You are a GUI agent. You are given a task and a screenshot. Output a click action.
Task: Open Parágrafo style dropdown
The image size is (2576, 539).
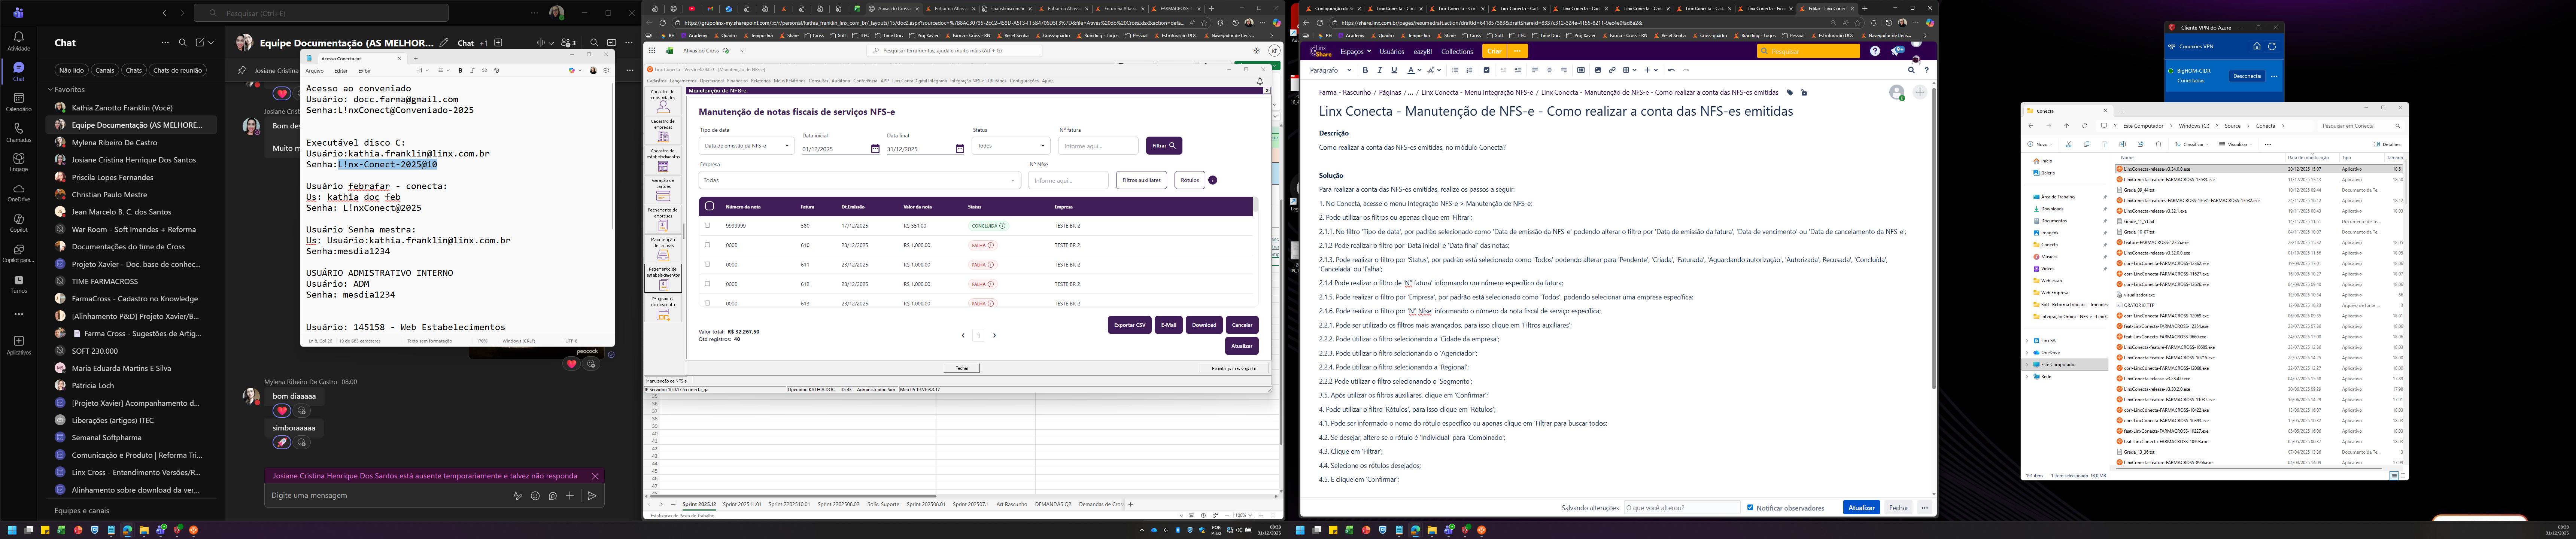[x=1330, y=70]
